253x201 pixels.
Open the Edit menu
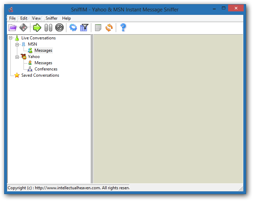click(x=24, y=18)
